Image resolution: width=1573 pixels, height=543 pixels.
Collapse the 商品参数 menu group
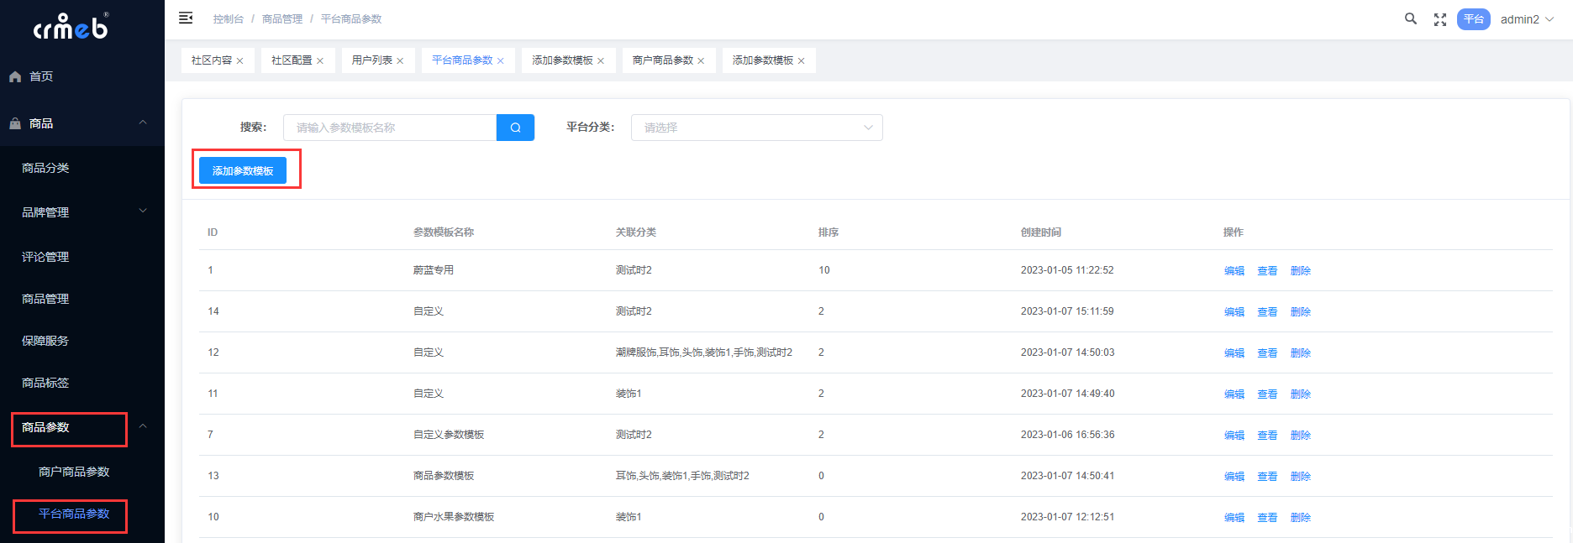pyautogui.click(x=143, y=426)
